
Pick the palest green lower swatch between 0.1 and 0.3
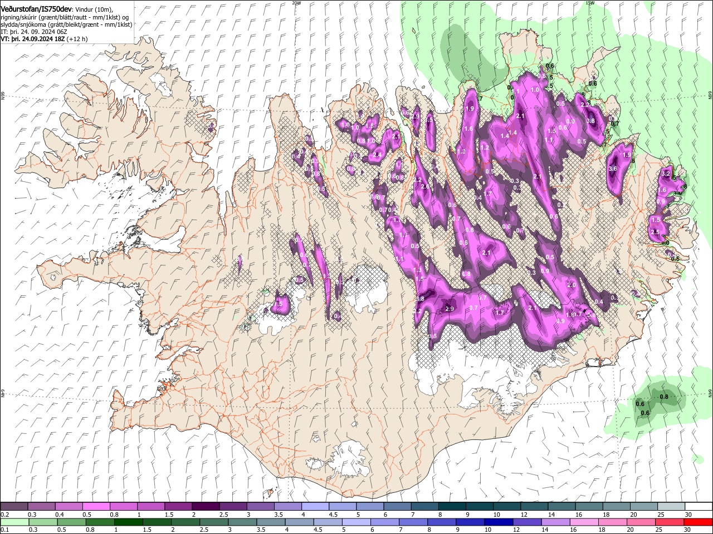(14, 522)
